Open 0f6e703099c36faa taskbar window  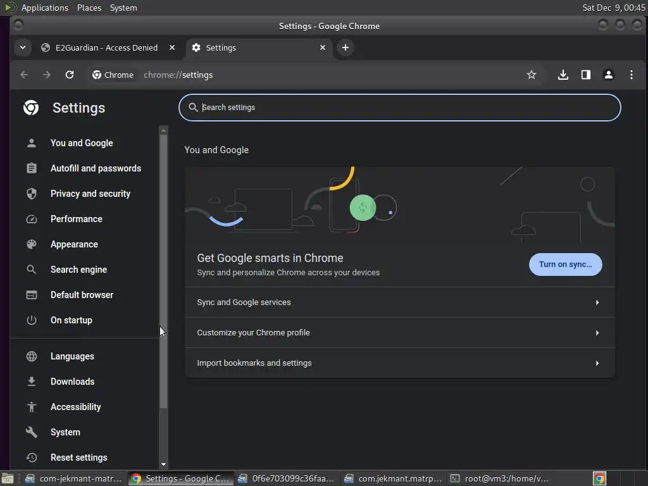coord(287,478)
